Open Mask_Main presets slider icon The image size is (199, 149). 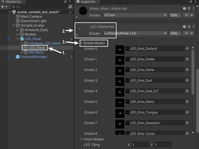tap(189, 8)
